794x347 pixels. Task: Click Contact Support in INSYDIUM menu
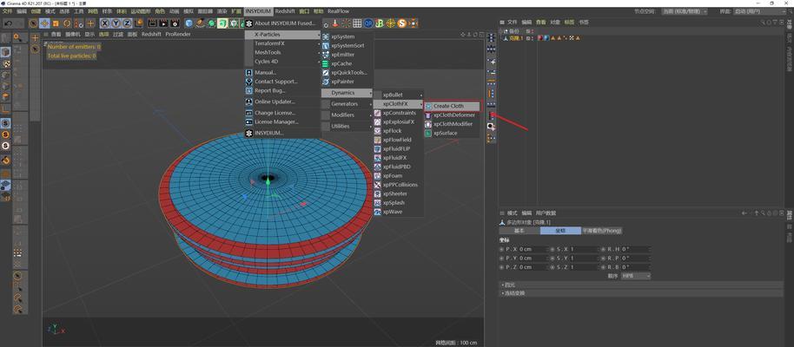pos(282,82)
